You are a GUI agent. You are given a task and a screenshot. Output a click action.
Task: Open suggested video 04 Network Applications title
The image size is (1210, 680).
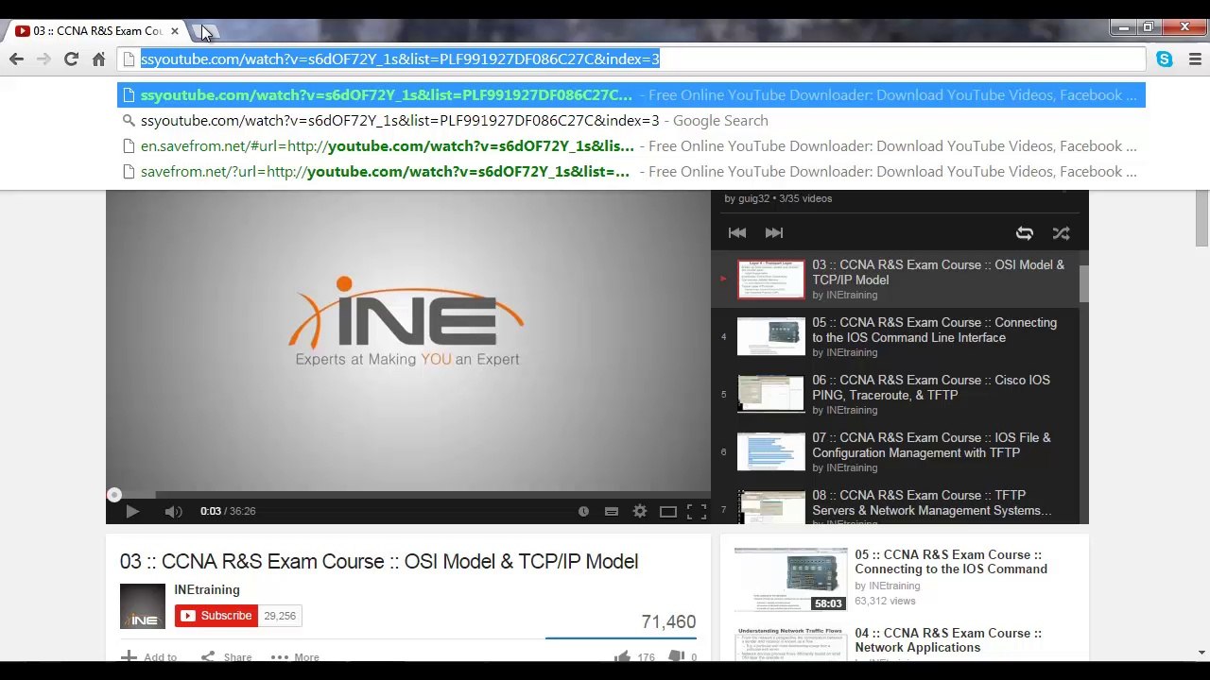[x=948, y=640]
